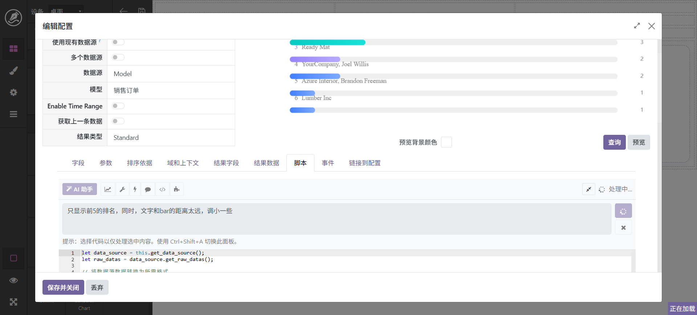Open the 结果类型 Standard dropdown

pyautogui.click(x=171, y=138)
